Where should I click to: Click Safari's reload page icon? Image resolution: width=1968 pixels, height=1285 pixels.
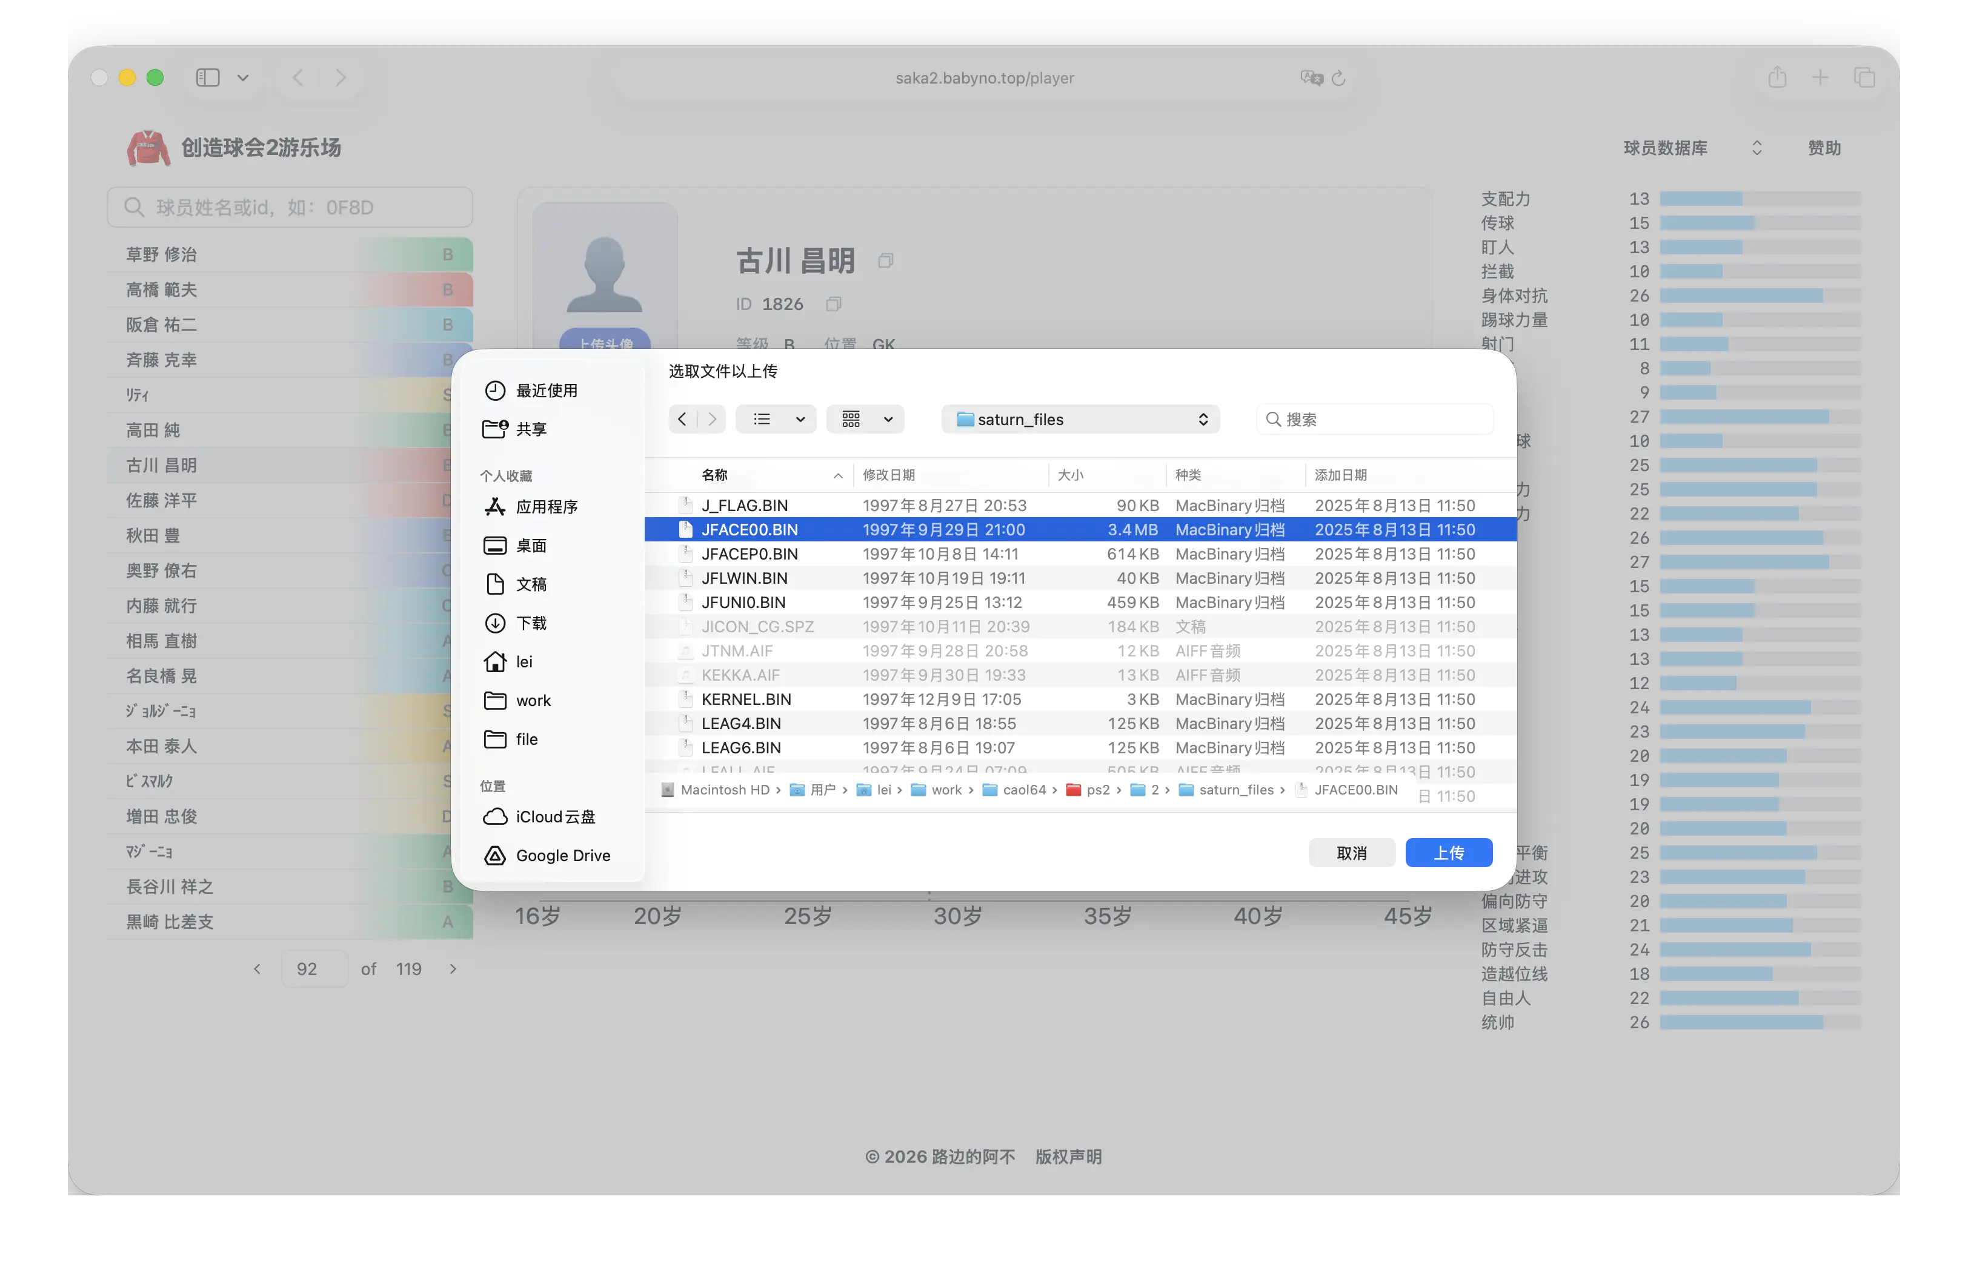1338,78
